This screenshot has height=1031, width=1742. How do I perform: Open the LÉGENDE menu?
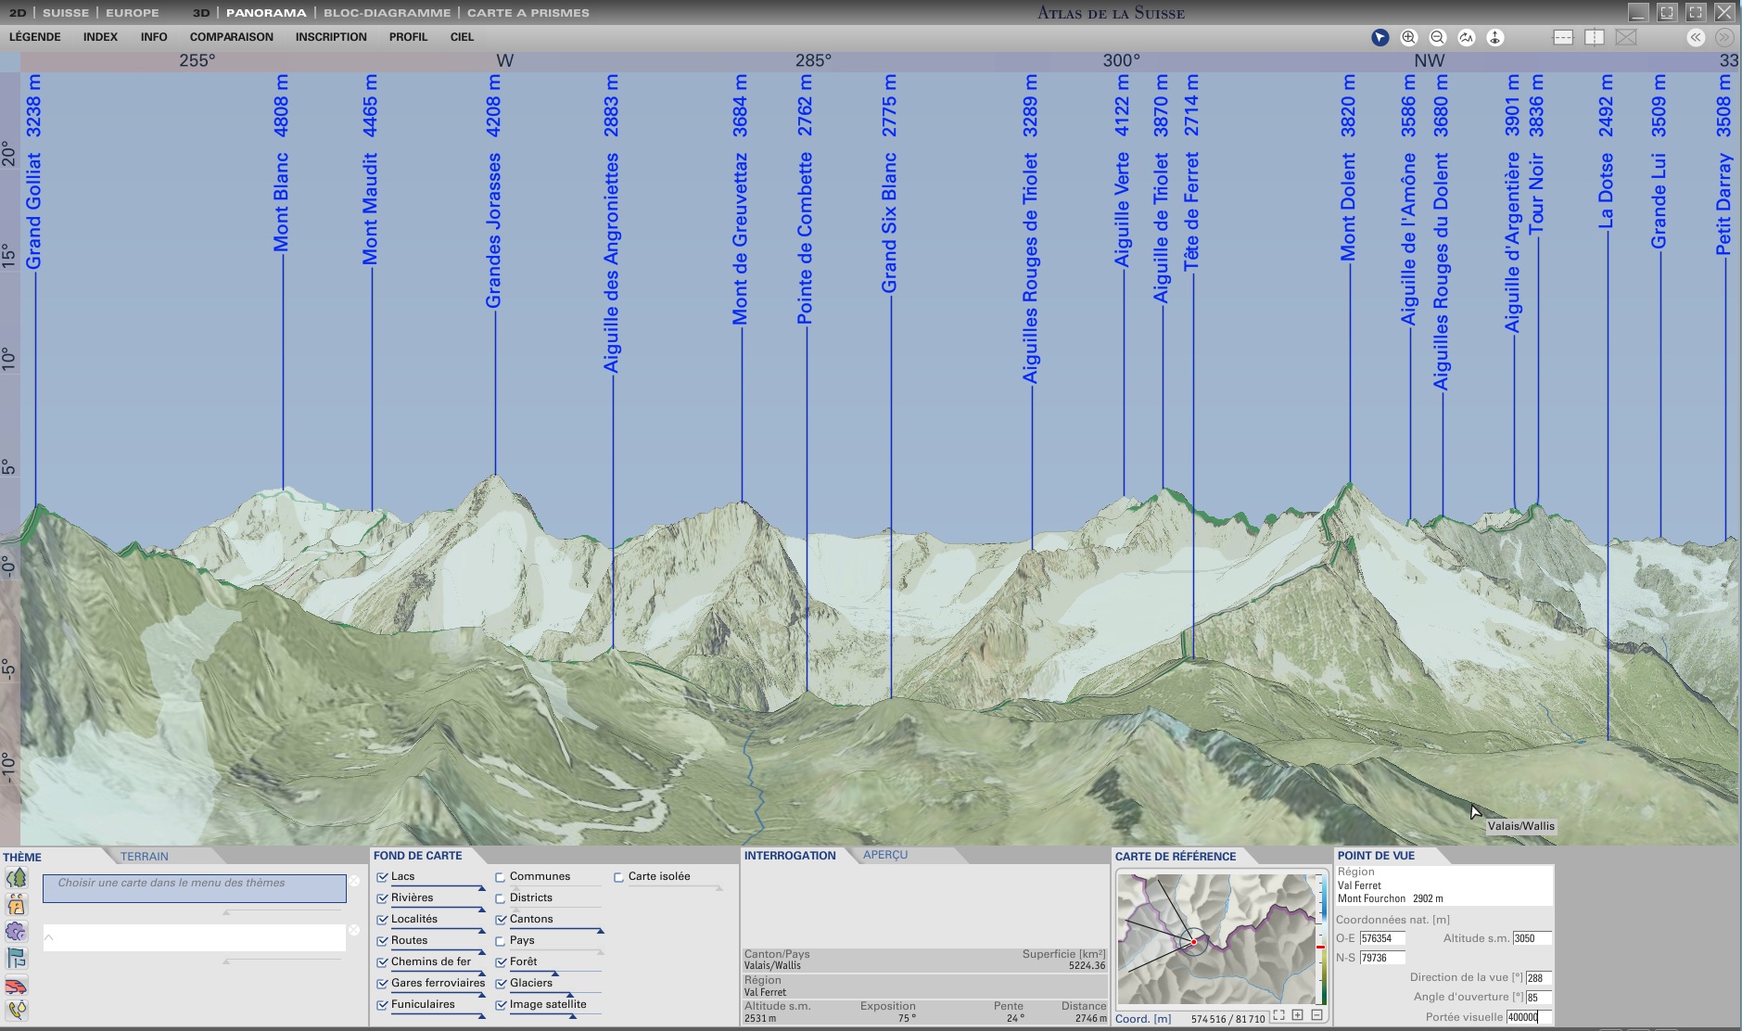coord(35,37)
